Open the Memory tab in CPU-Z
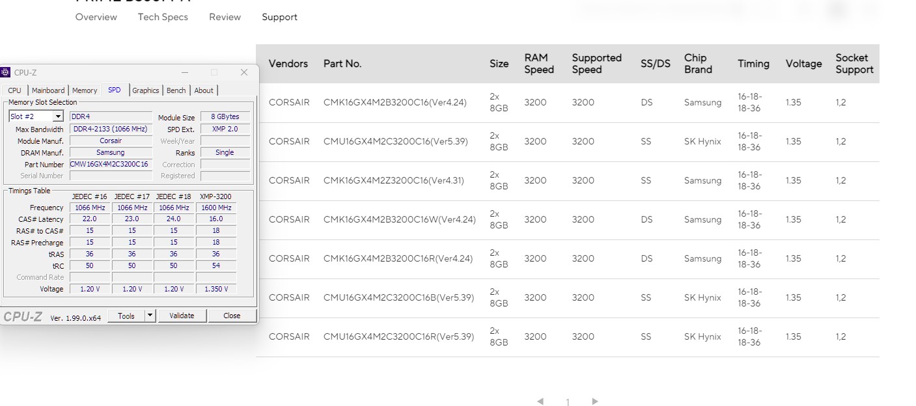 coord(85,90)
